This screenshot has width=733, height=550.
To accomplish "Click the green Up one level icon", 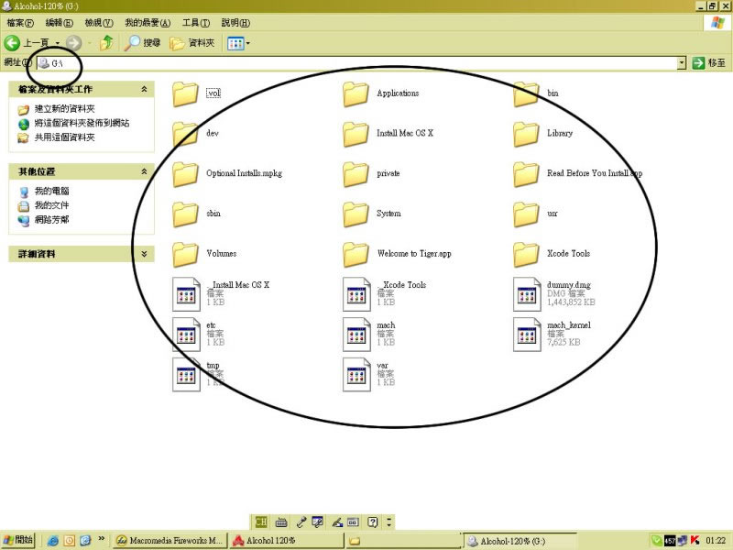I will coord(107,43).
